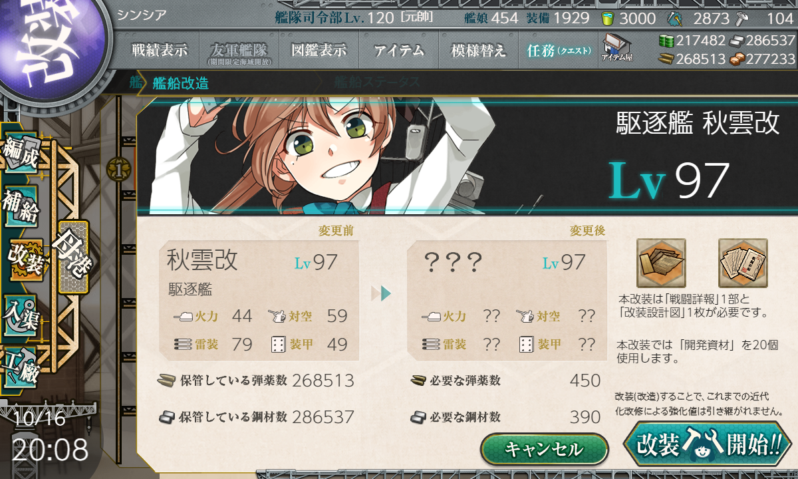Return to 母港 home port icon

point(72,257)
